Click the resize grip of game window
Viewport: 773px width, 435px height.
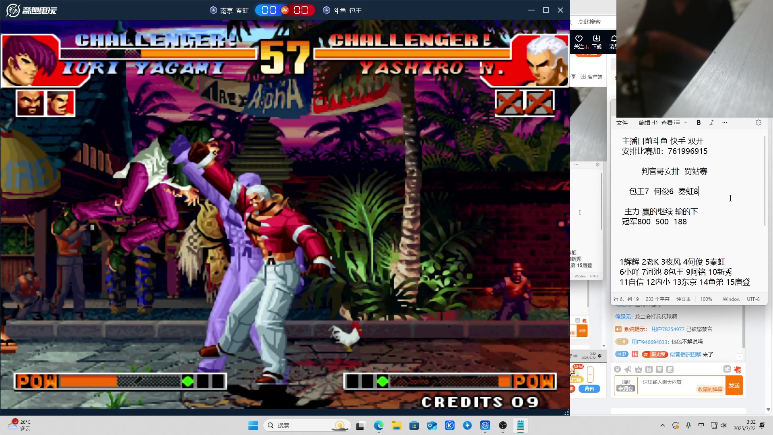click(x=566, y=412)
